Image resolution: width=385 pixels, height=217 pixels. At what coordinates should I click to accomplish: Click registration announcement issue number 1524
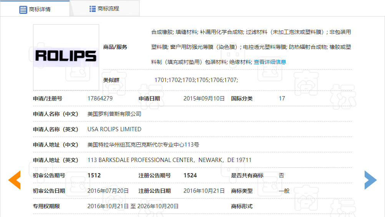pos(190,175)
